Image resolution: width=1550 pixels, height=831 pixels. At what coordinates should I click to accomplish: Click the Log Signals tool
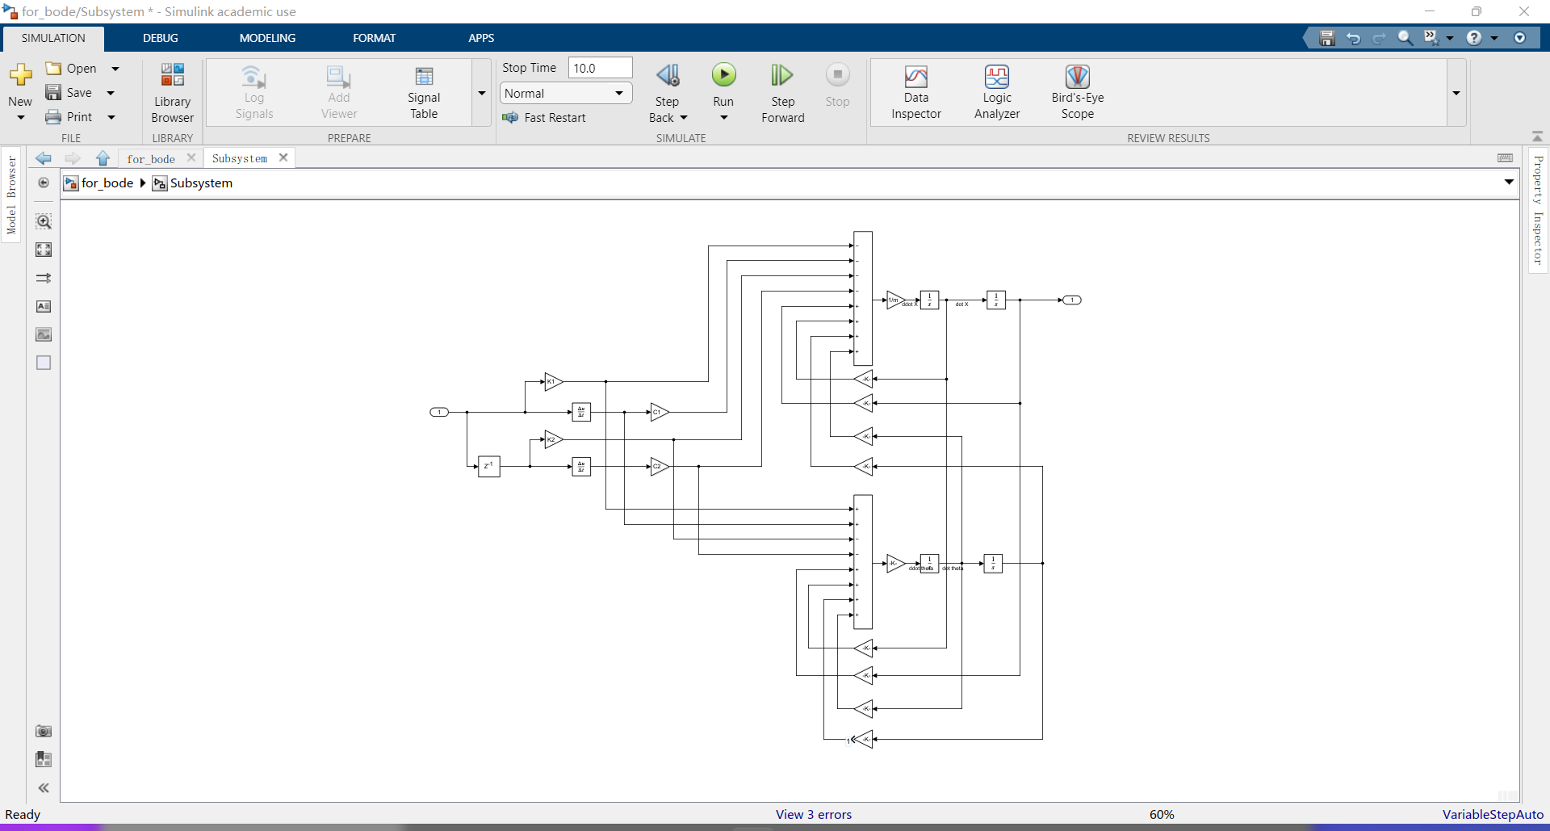tap(253, 93)
